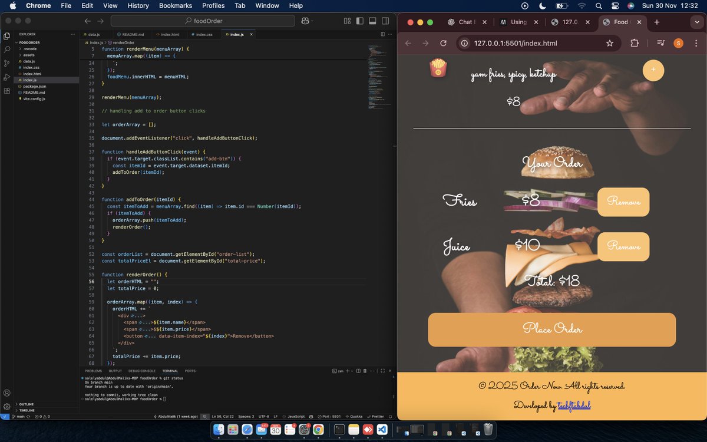Click the Place Order button
Image resolution: width=707 pixels, height=442 pixels.
[x=551, y=329]
